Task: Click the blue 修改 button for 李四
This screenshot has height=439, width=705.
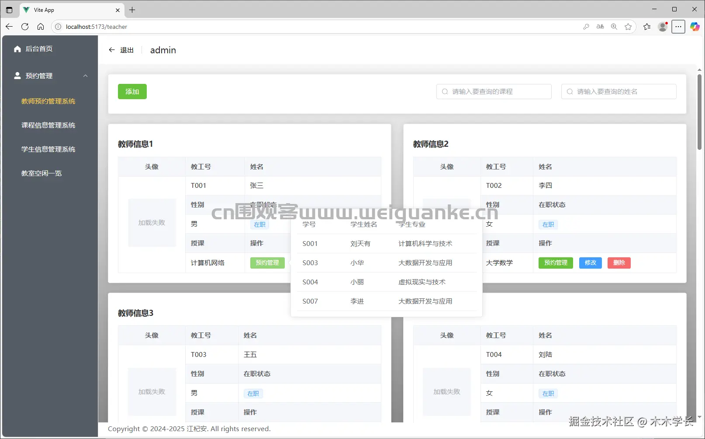Action: 591,263
